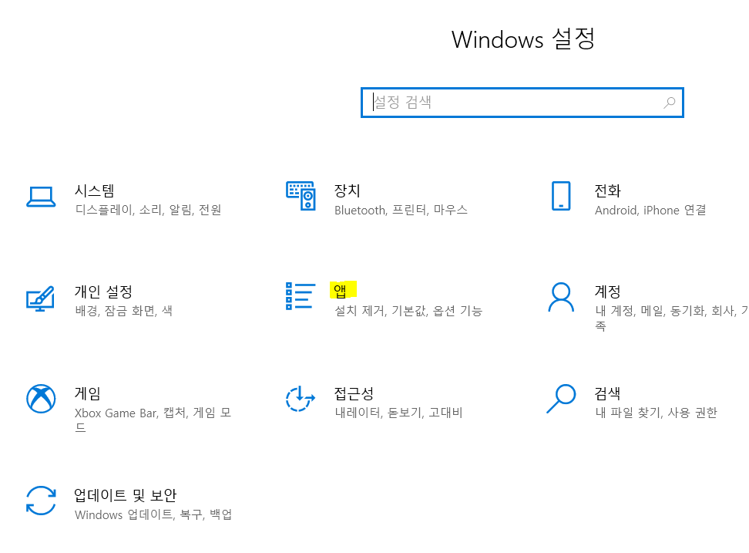
Task: Click the text 배경, 잠금 화면, 색
Action: (x=124, y=311)
